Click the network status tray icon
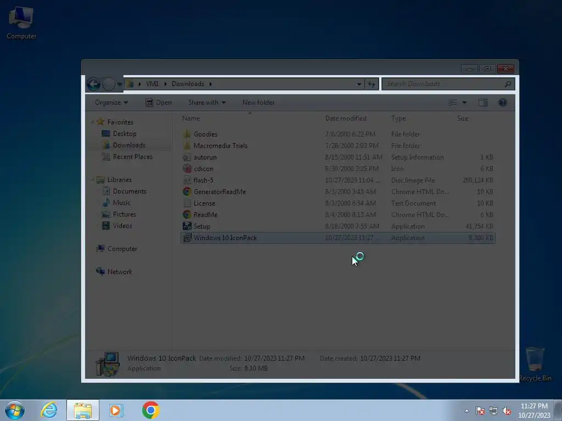This screenshot has width=562, height=421. (493, 411)
